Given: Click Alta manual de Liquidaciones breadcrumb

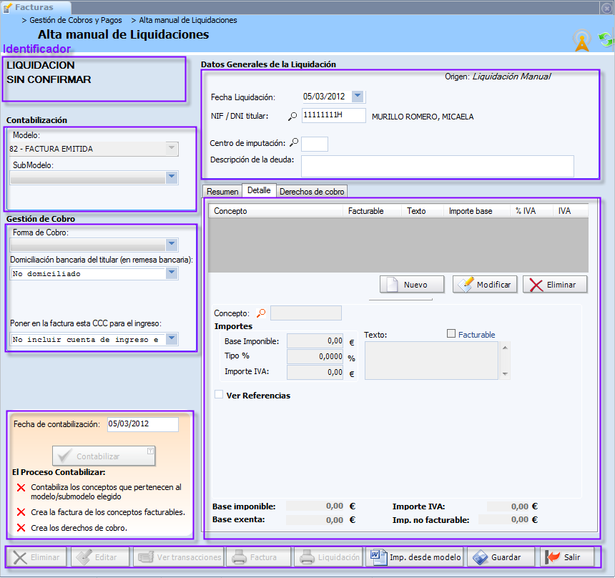Looking at the screenshot, I should coord(188,20).
